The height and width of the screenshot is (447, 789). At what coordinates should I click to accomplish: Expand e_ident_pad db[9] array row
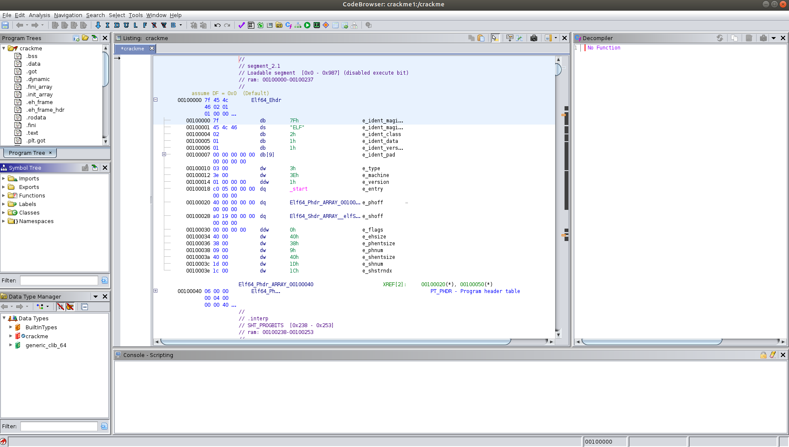pyautogui.click(x=164, y=154)
